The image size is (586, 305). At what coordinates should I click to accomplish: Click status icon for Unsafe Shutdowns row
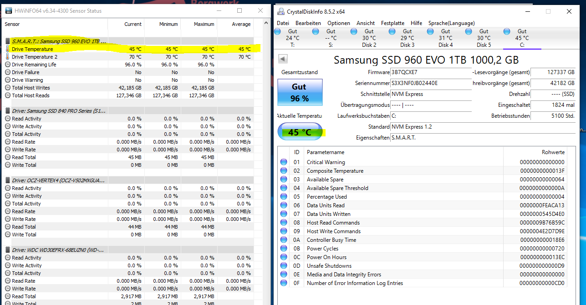pos(284,266)
